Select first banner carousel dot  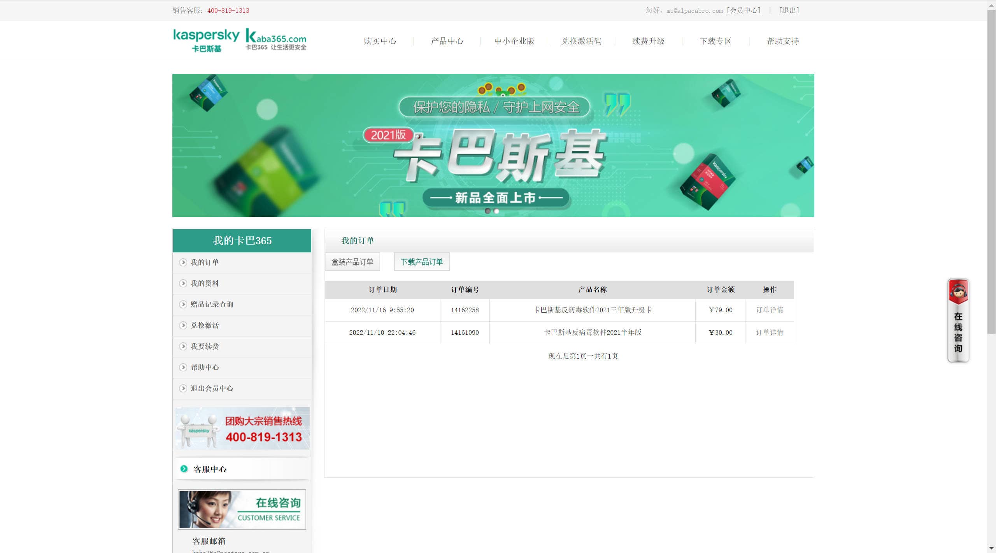(487, 211)
